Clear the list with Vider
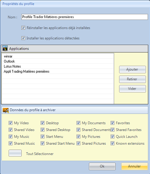Image resolution: width=150 pixels, height=174 pixels. (x=132, y=89)
